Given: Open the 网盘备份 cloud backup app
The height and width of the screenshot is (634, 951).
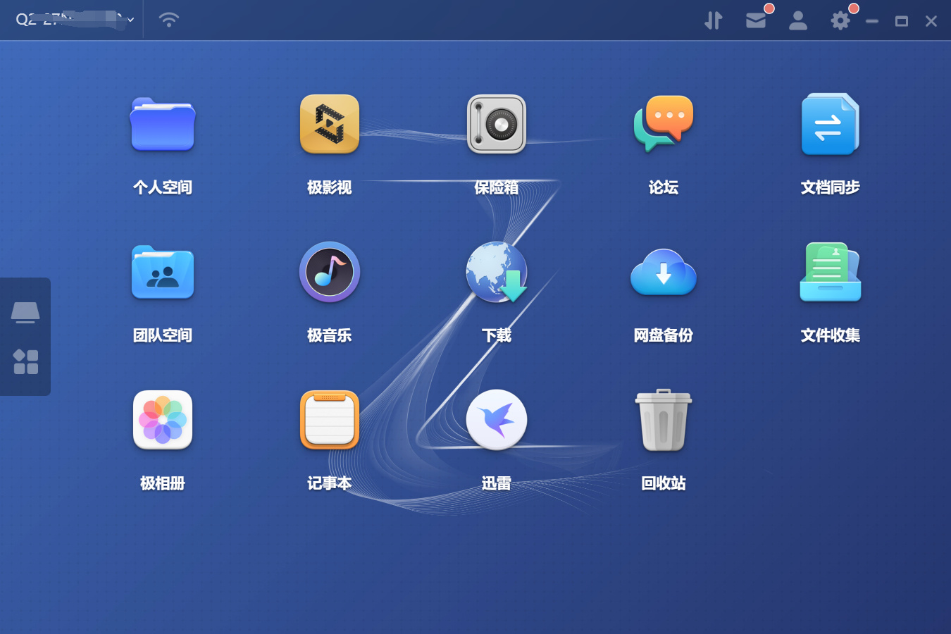Looking at the screenshot, I should click(664, 273).
